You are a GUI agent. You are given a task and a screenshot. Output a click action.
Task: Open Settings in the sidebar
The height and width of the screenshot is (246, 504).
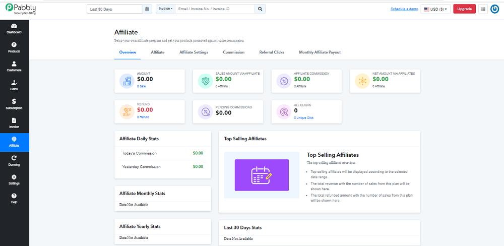click(14, 180)
